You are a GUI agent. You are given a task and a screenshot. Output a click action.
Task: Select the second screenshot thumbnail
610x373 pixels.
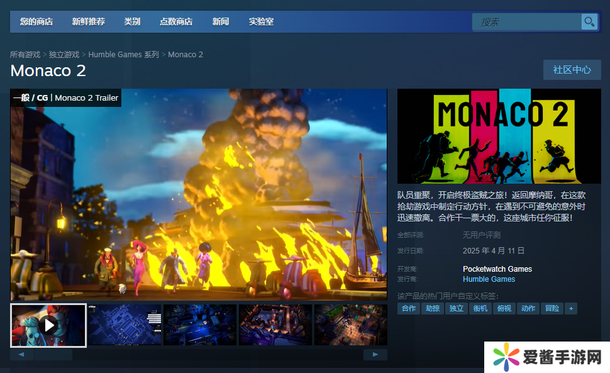(x=125, y=325)
